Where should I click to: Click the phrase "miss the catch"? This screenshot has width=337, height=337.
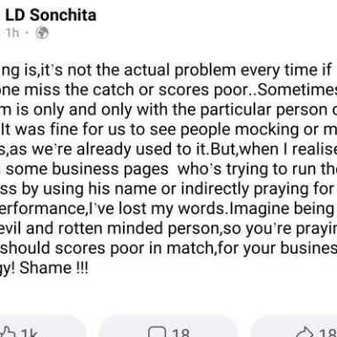point(79,90)
